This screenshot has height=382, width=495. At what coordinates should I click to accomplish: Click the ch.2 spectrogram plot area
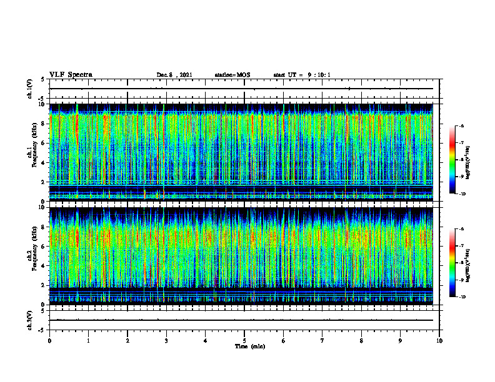pyautogui.click(x=241, y=256)
